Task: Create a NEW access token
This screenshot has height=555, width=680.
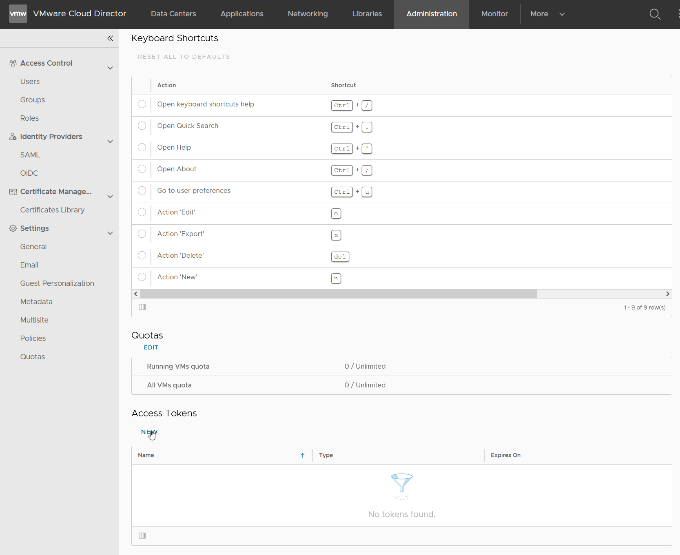Action: coord(149,432)
